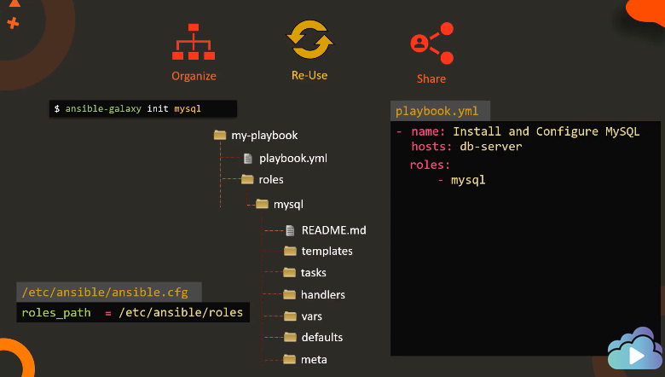Select the defaults label in tree
Image resolution: width=665 pixels, height=377 pixels.
322,338
